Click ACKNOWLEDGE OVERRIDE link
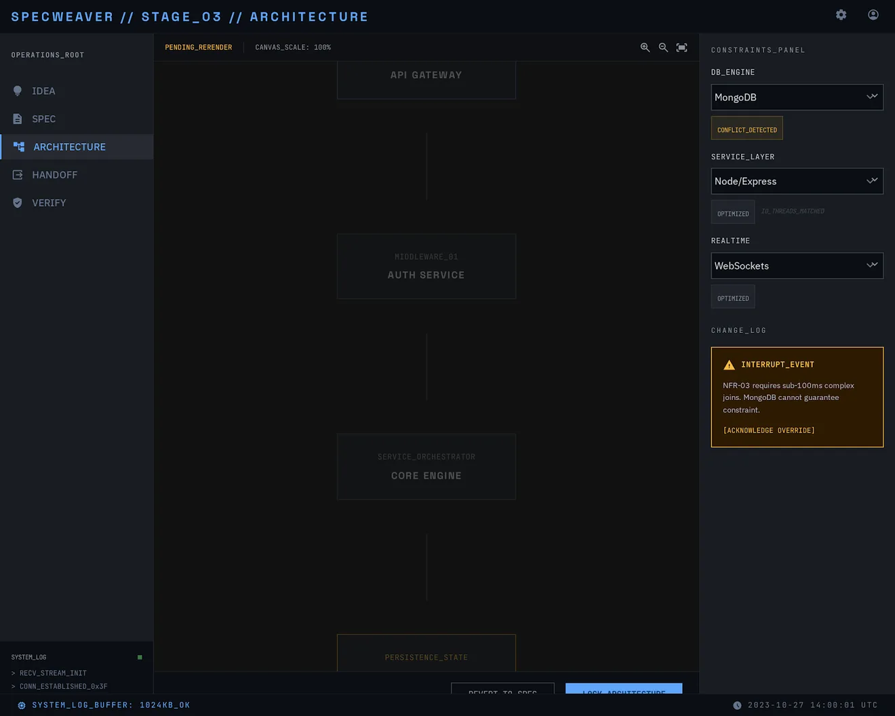This screenshot has height=716, width=895. point(769,431)
